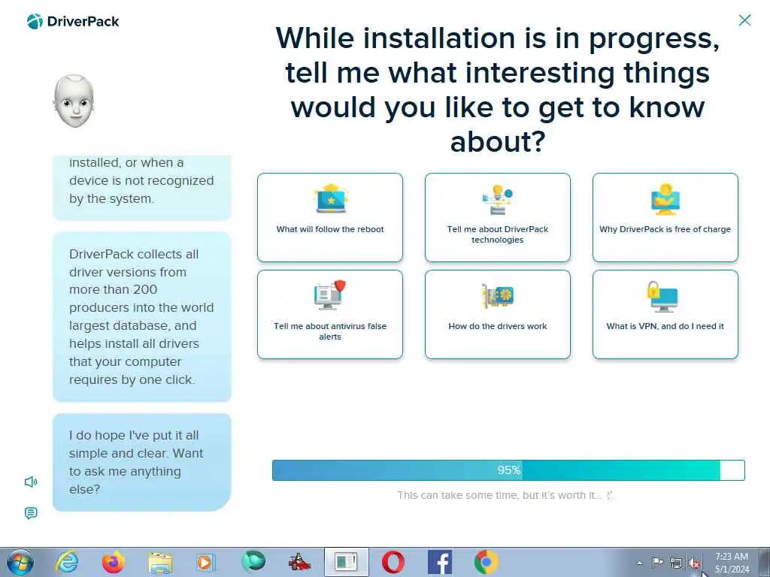Screen dimensions: 770x577
Task: Click the "DriverPack collects all driver versions" message
Action: click(142, 317)
